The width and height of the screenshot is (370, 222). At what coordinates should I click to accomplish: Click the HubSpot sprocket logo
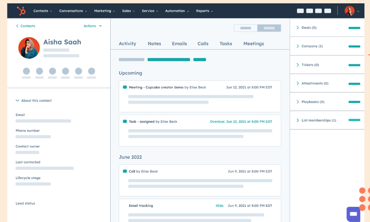pos(21,11)
